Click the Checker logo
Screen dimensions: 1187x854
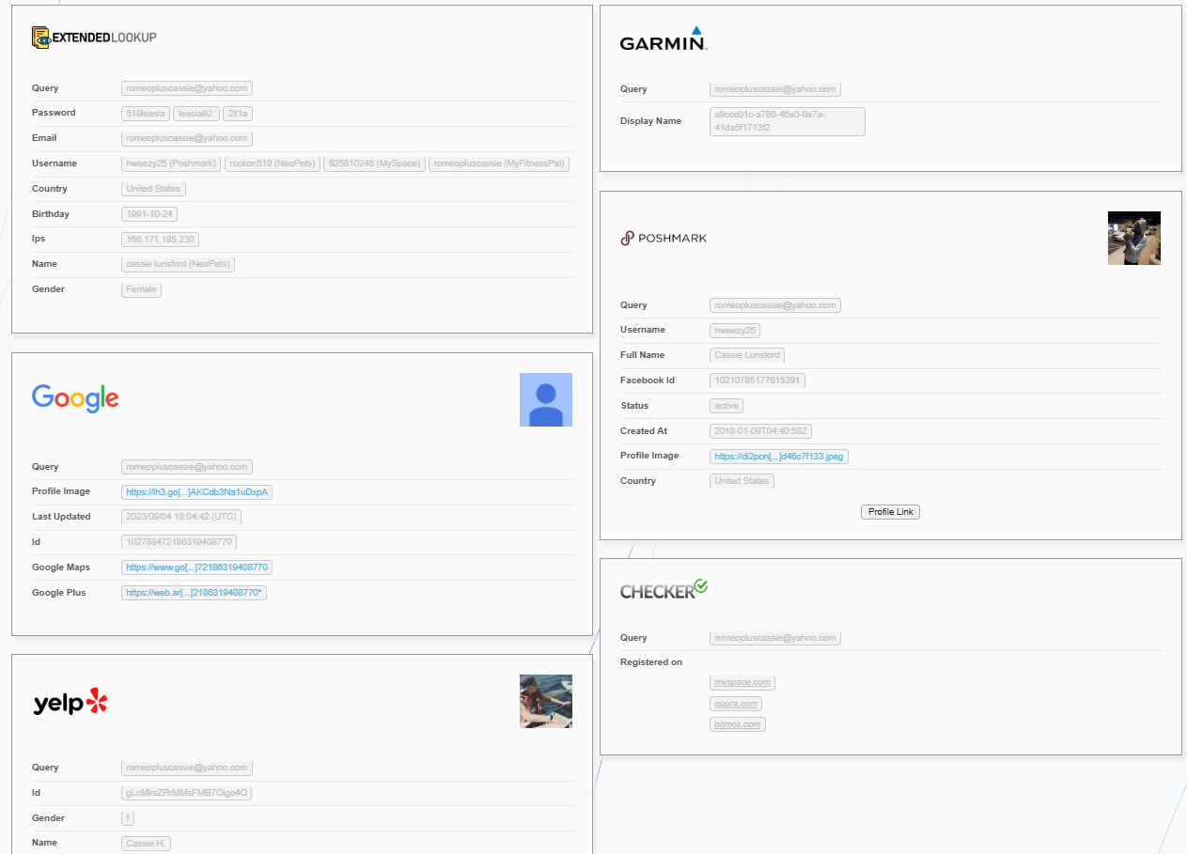pos(664,589)
